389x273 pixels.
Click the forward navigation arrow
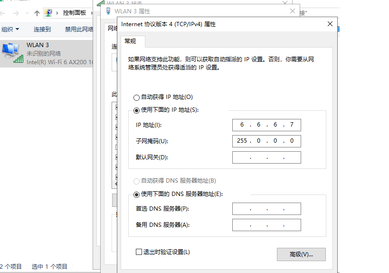click(x=17, y=13)
